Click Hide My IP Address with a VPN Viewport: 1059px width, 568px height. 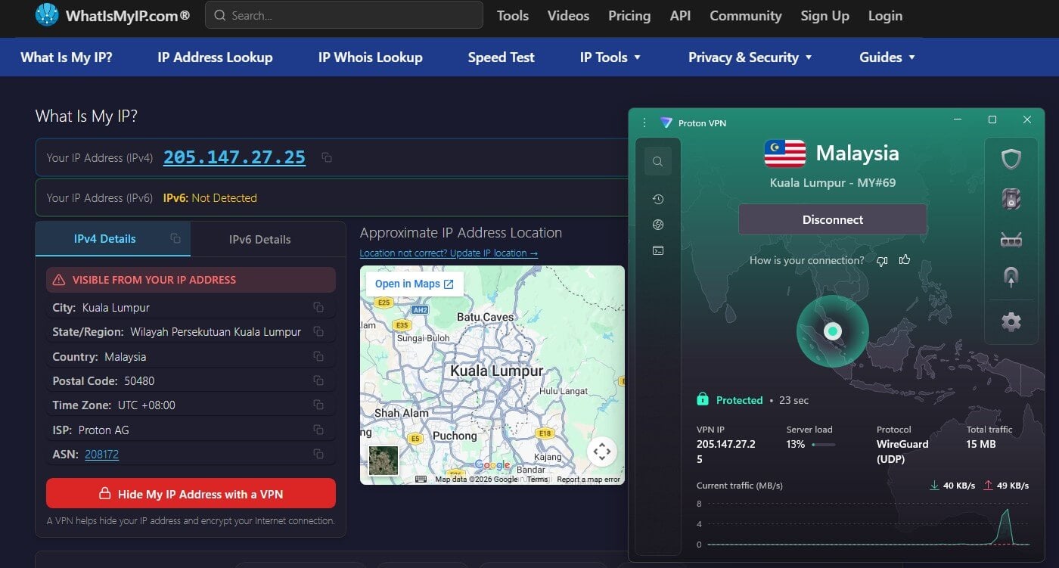tap(191, 494)
